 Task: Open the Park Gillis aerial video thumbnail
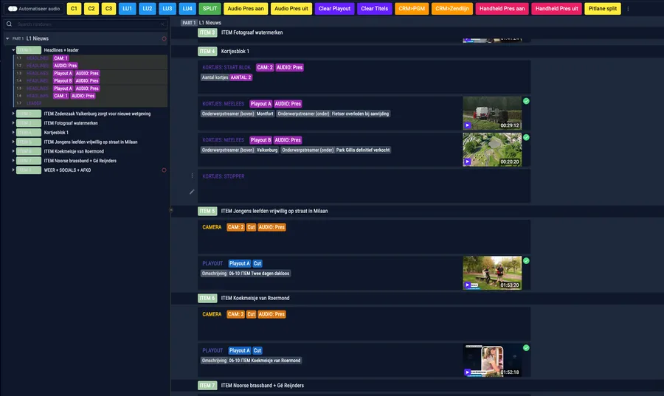(x=492, y=150)
